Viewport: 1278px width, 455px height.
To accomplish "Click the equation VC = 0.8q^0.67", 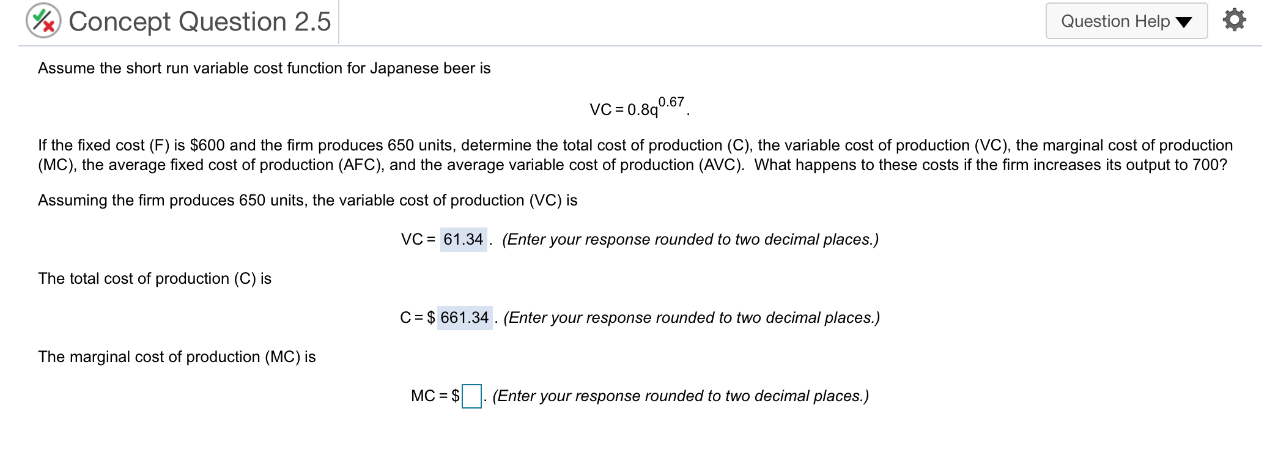I will pyautogui.click(x=638, y=108).
